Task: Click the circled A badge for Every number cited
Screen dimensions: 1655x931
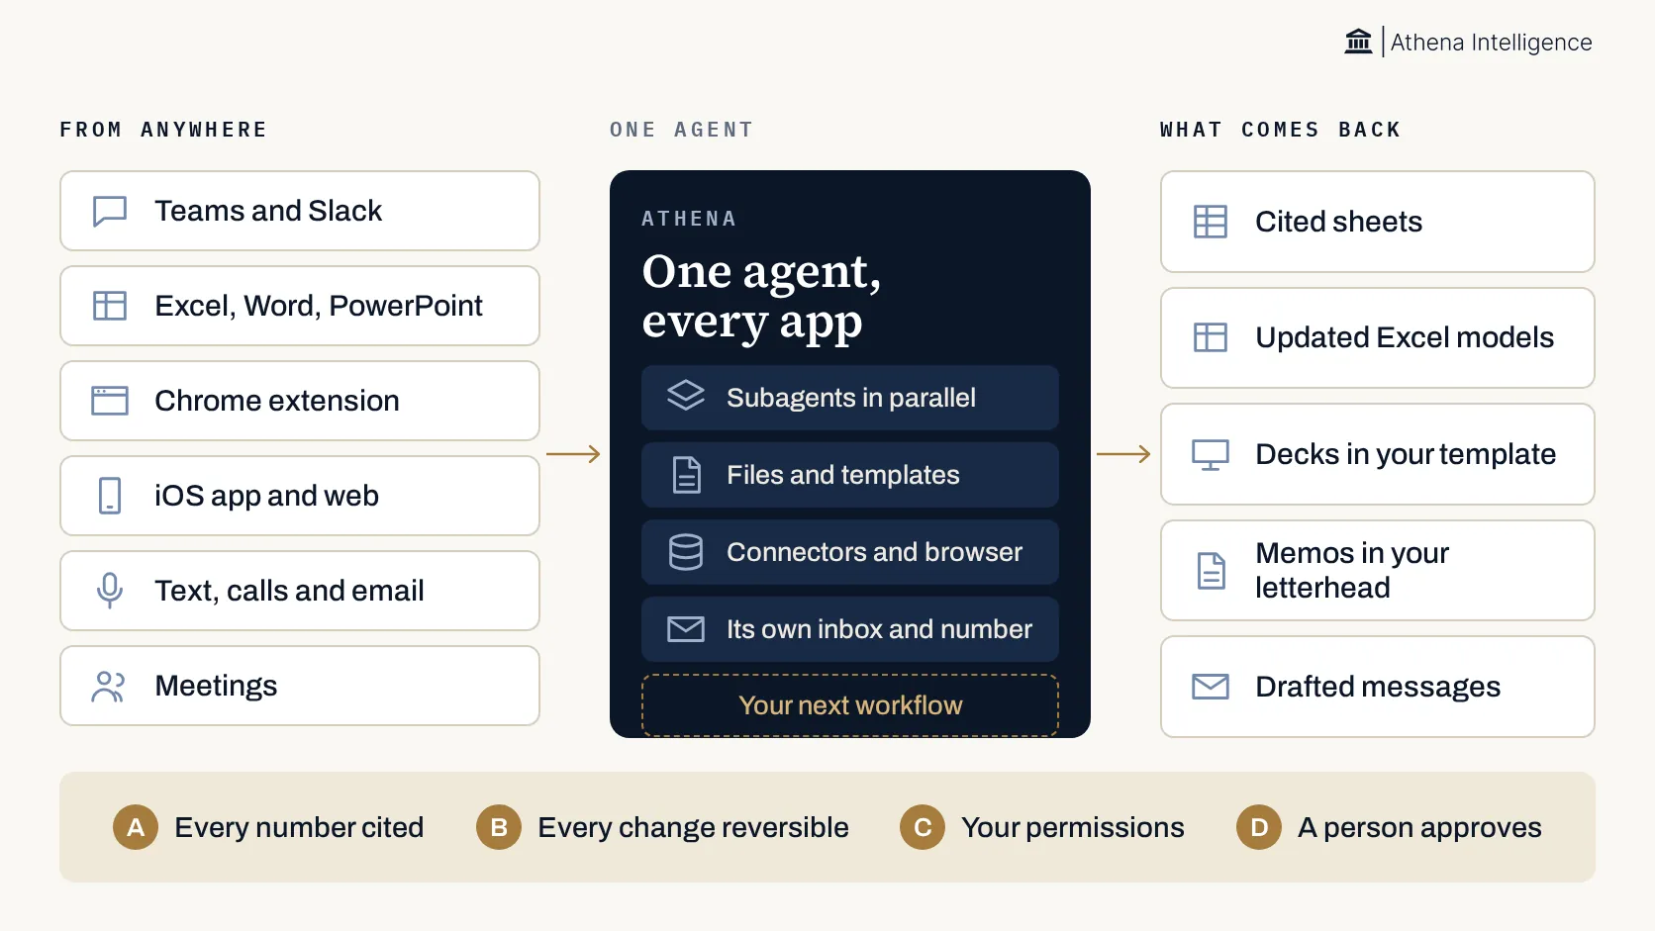Action: [x=136, y=827]
